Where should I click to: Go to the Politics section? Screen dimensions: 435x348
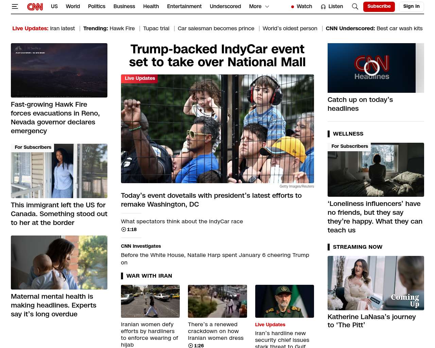[97, 6]
